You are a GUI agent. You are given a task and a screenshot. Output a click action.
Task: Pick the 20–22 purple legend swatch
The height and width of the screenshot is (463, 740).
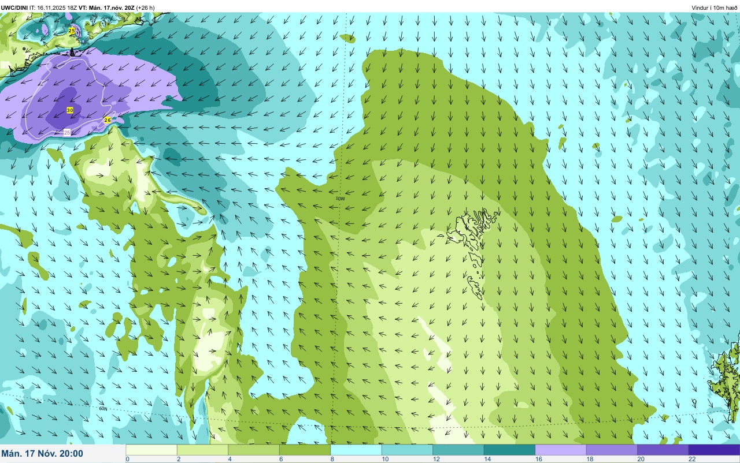pyautogui.click(x=663, y=450)
